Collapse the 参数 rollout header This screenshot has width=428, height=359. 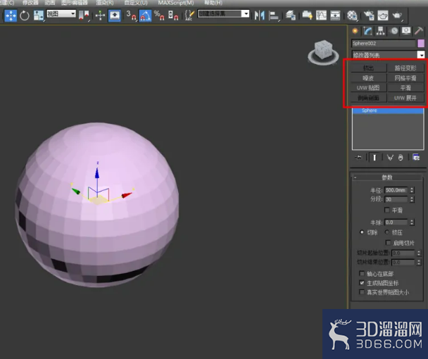(x=387, y=177)
